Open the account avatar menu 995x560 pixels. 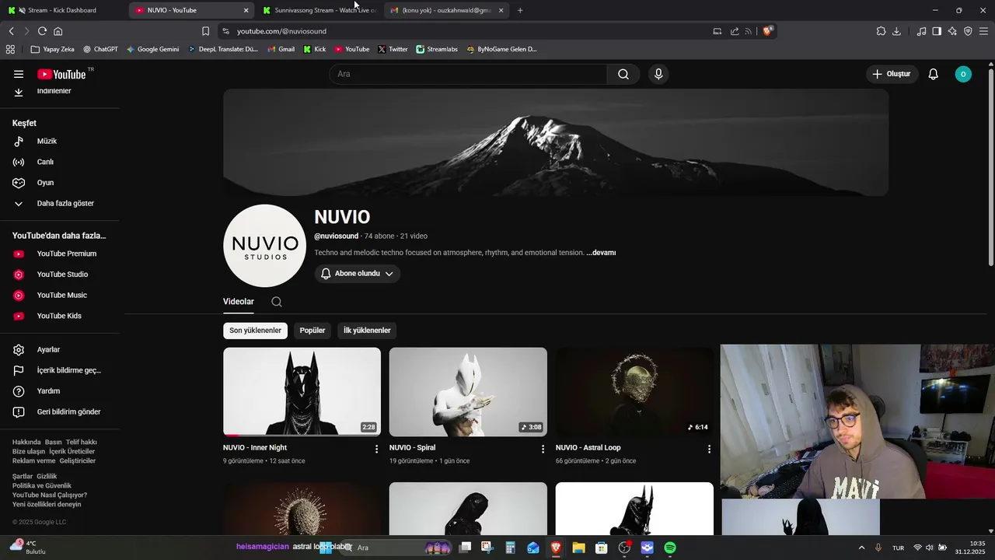[963, 74]
